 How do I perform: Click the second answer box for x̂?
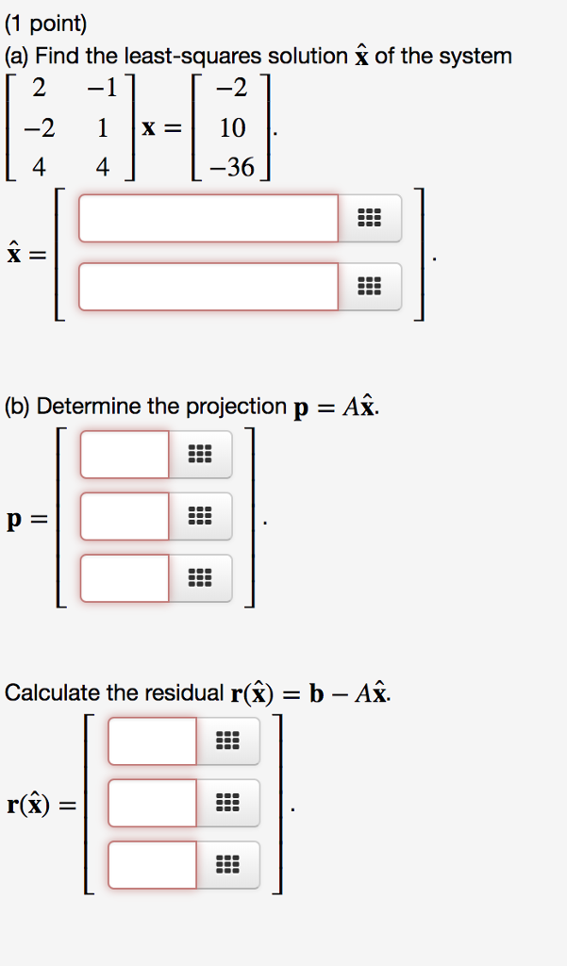[x=208, y=286]
